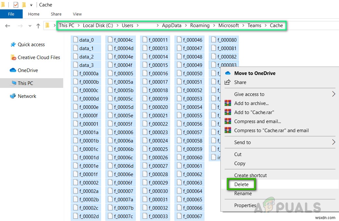Click the Back navigation arrow

click(8, 26)
